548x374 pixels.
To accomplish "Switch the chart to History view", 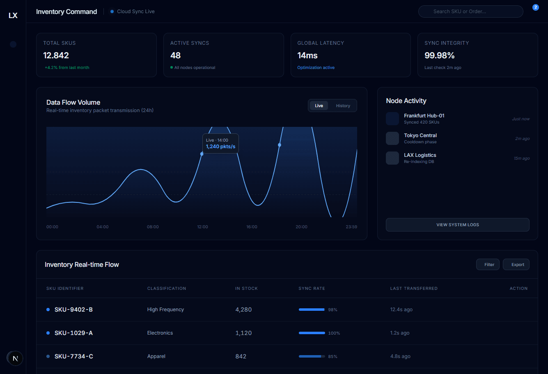I will coord(343,106).
